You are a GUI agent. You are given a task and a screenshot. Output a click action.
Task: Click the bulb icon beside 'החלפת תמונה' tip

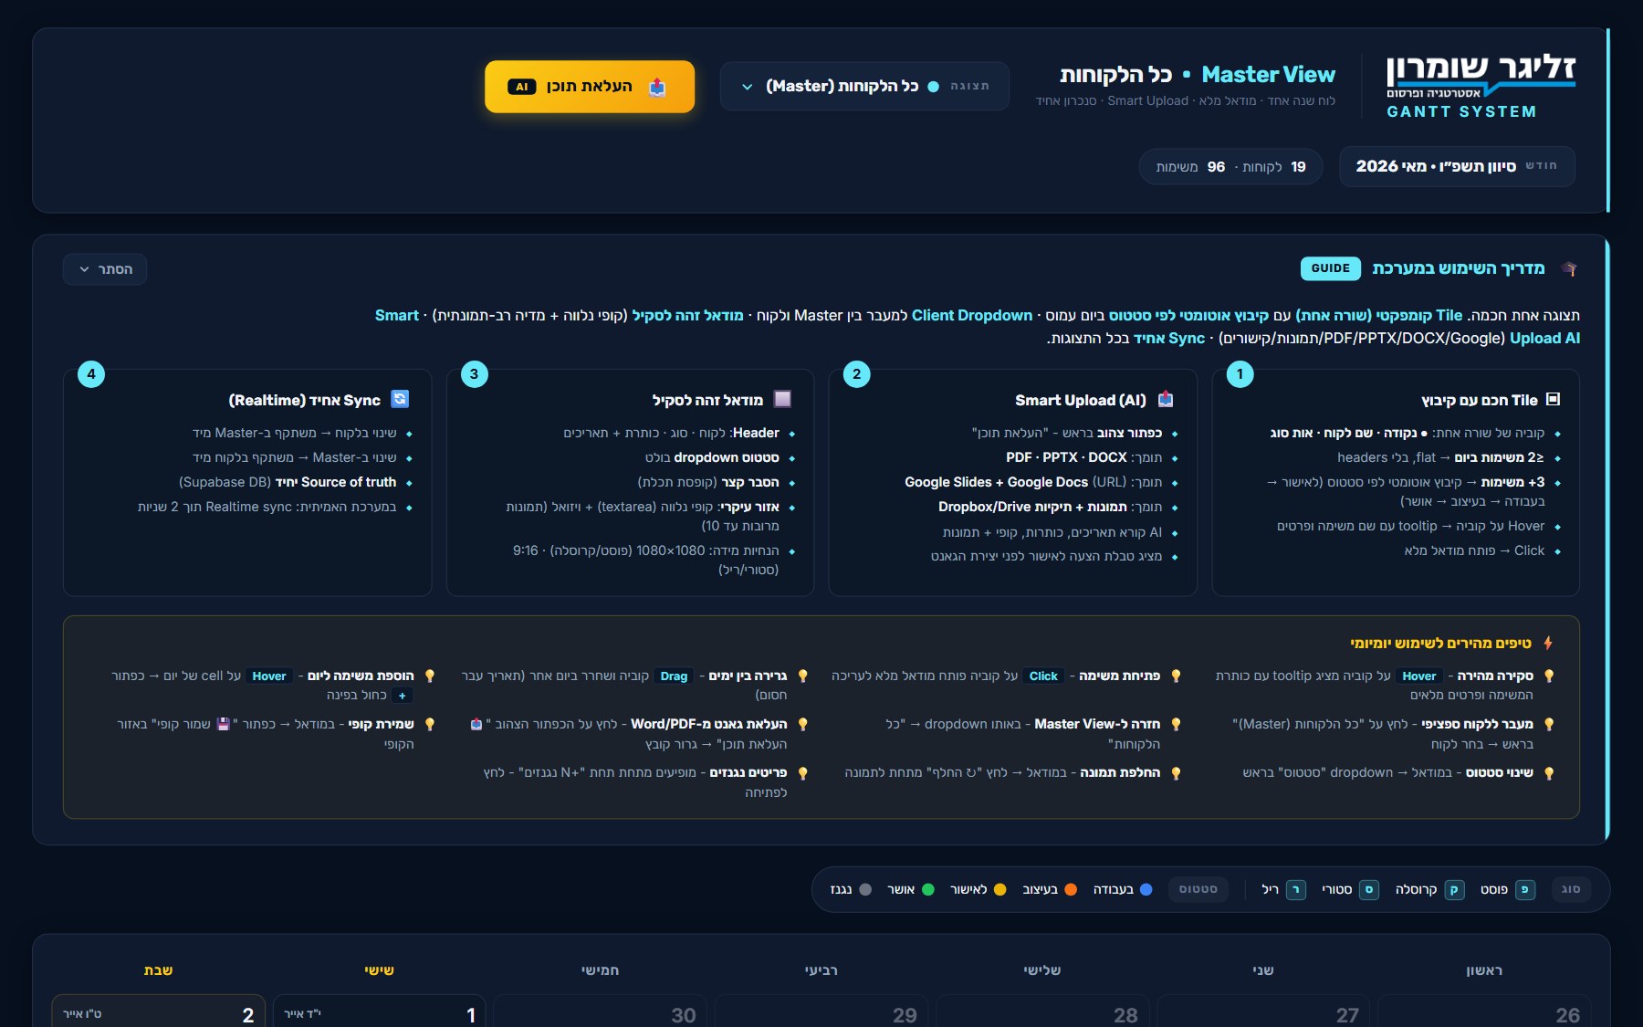coord(1176,773)
